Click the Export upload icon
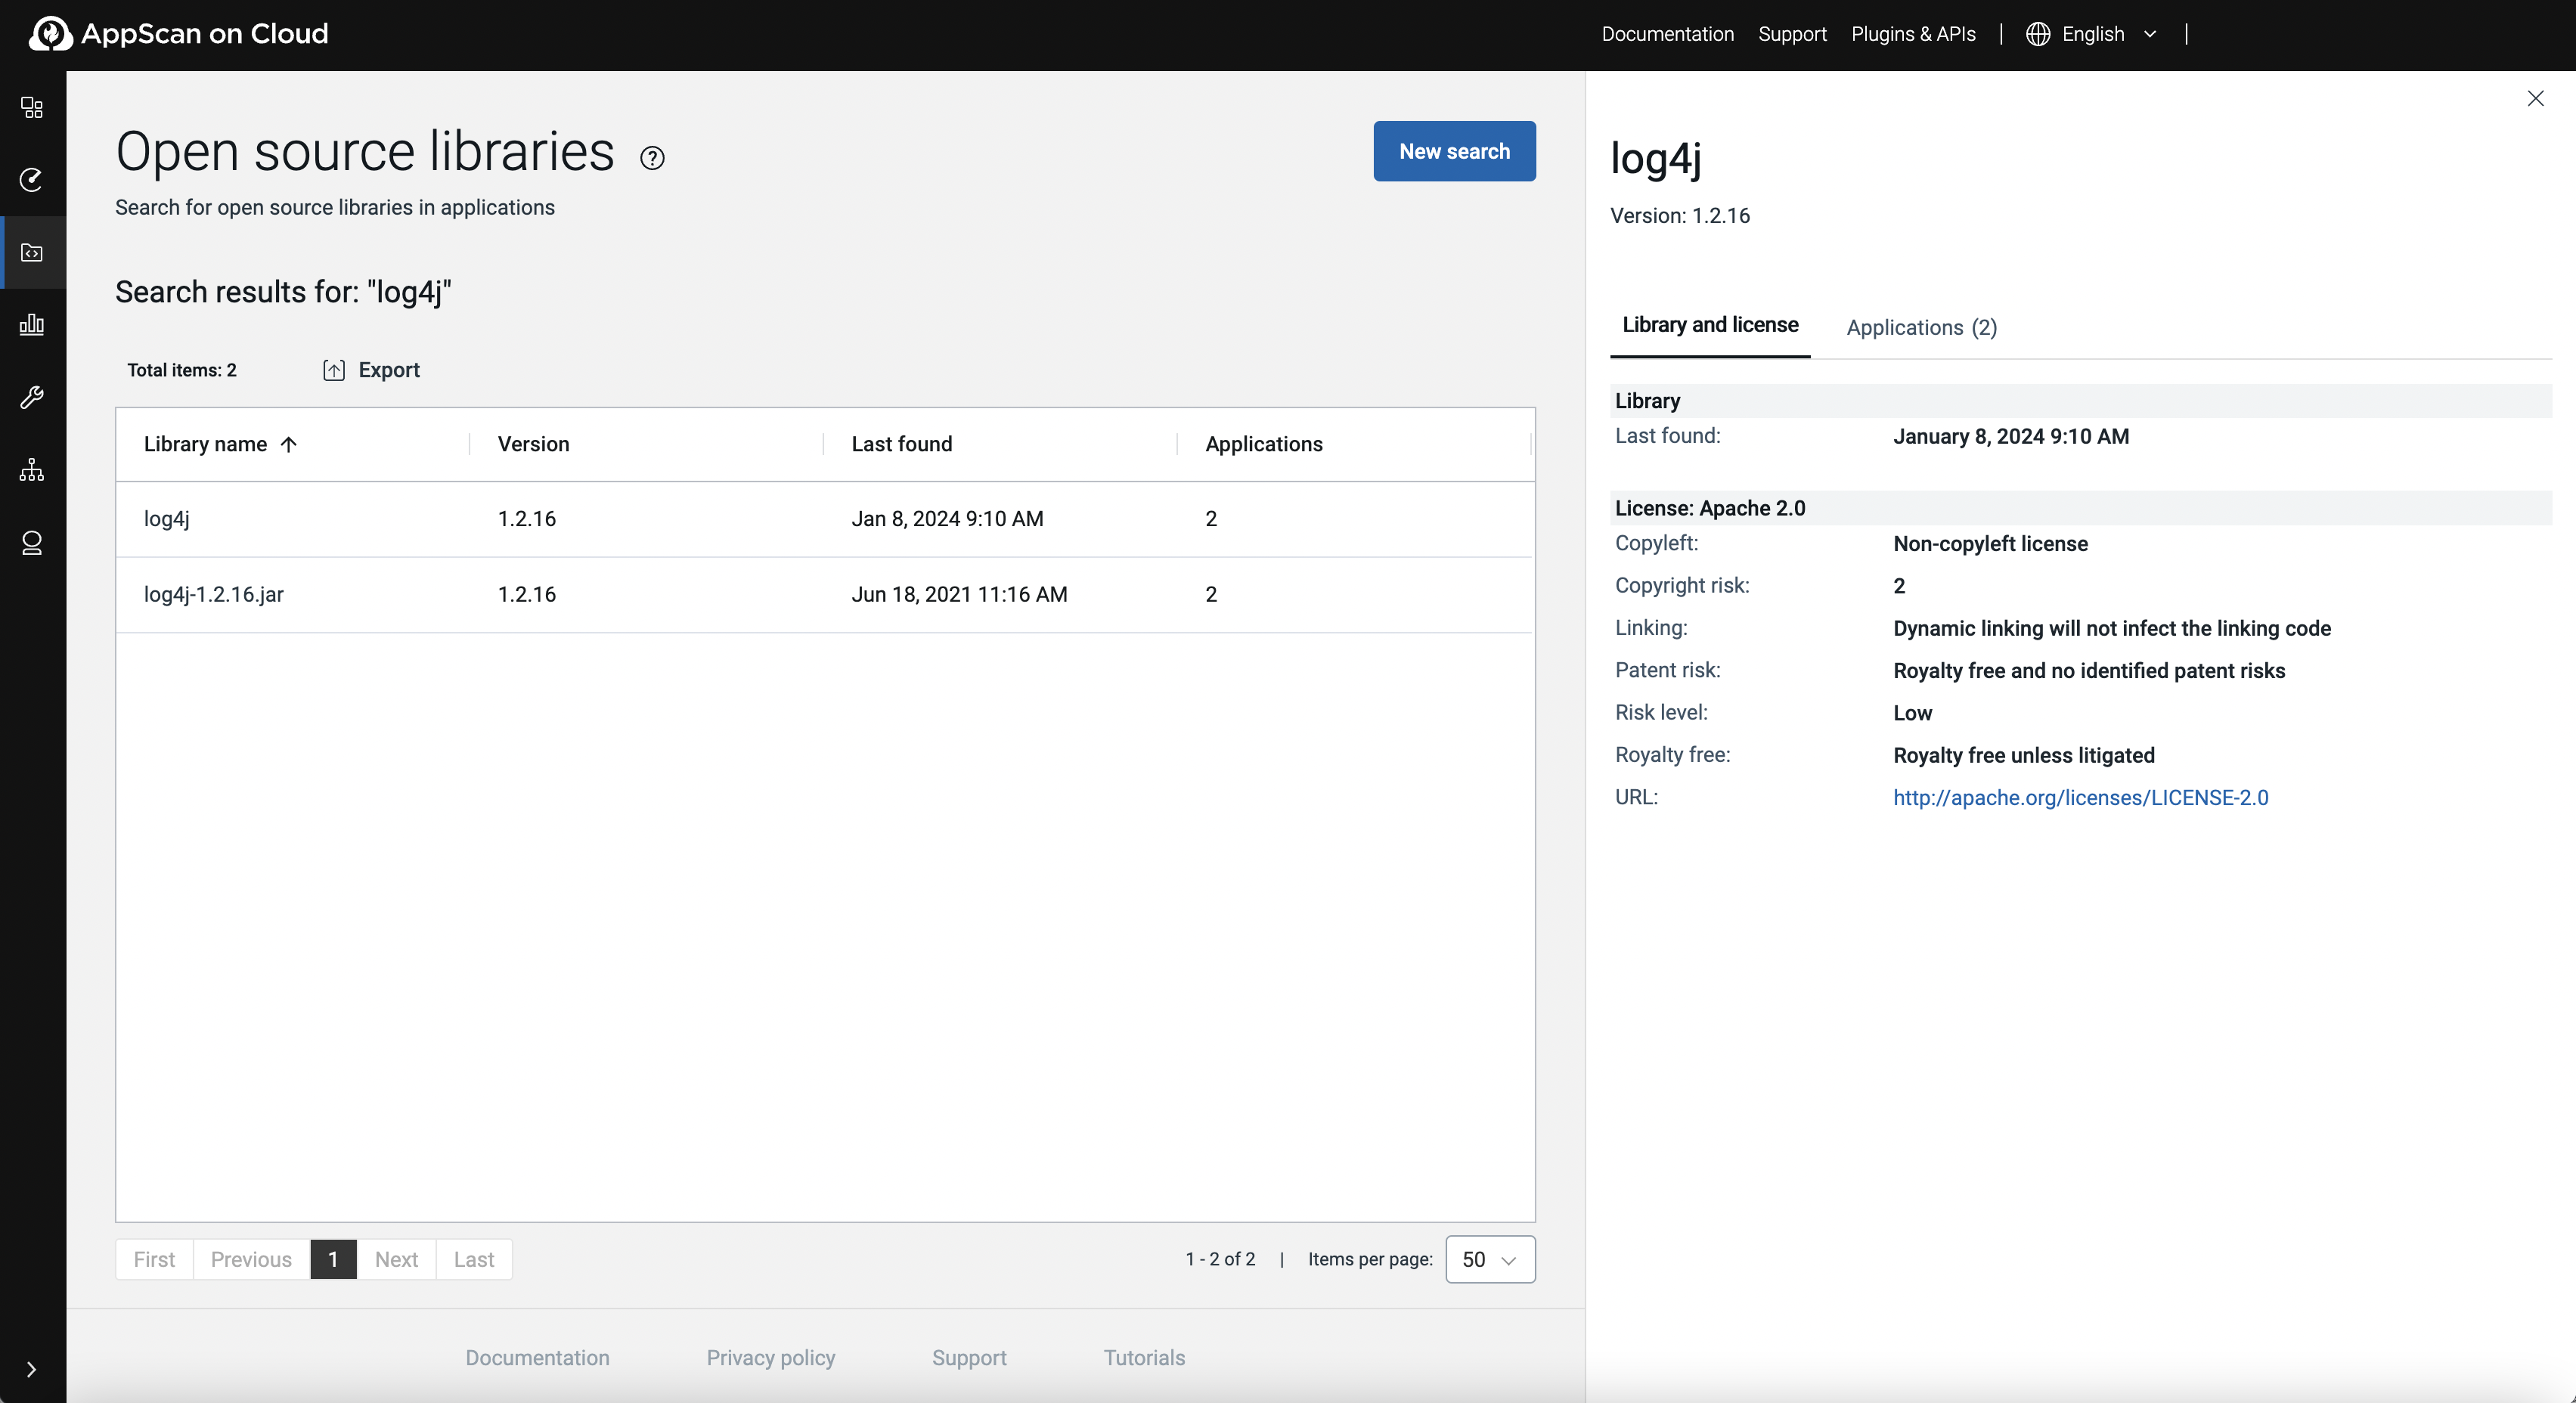 pos(334,370)
